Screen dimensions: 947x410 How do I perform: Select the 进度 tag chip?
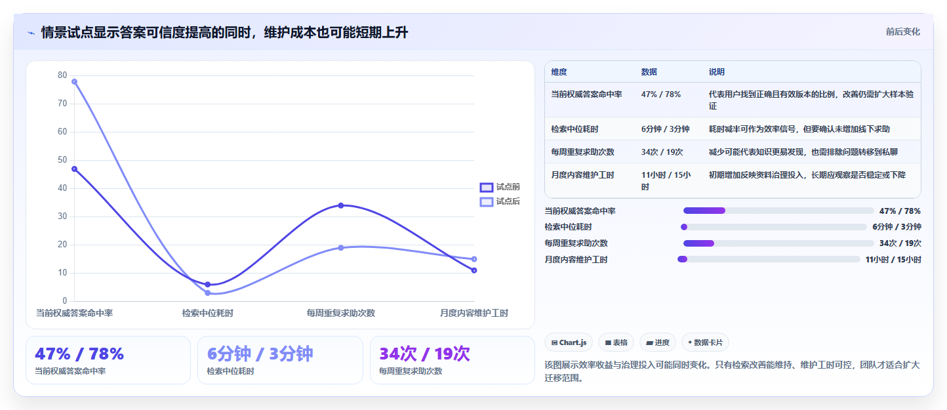coord(658,342)
